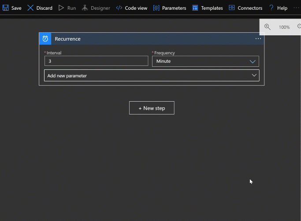Open the toolbar overflow ellipsis menu
Screen dimensions: 301x221
tap(296, 8)
